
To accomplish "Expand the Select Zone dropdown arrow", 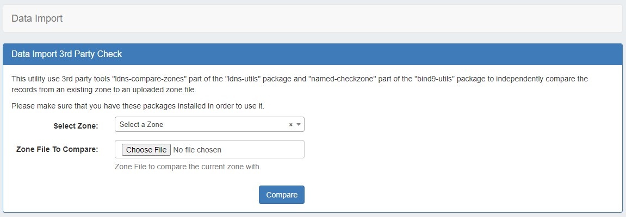I will [x=298, y=125].
